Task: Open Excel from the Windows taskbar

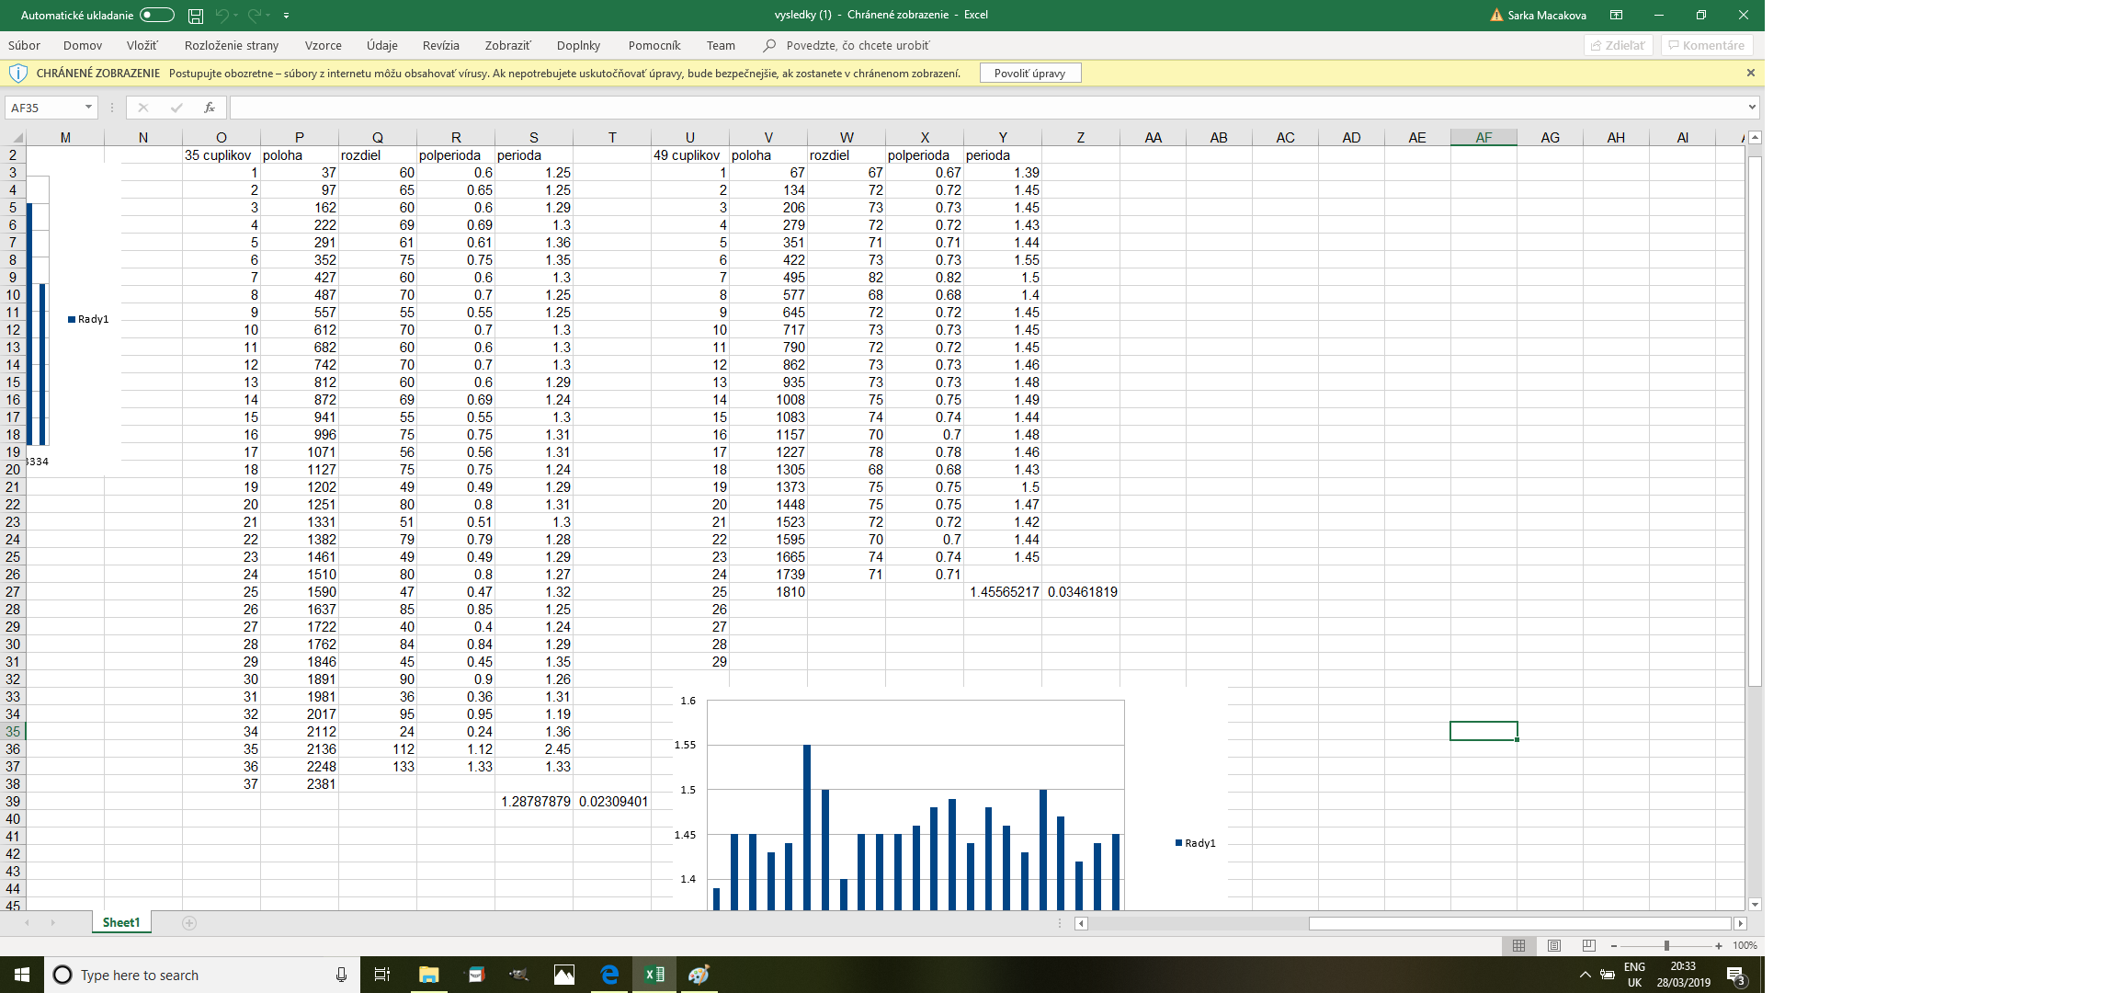Action: [654, 975]
